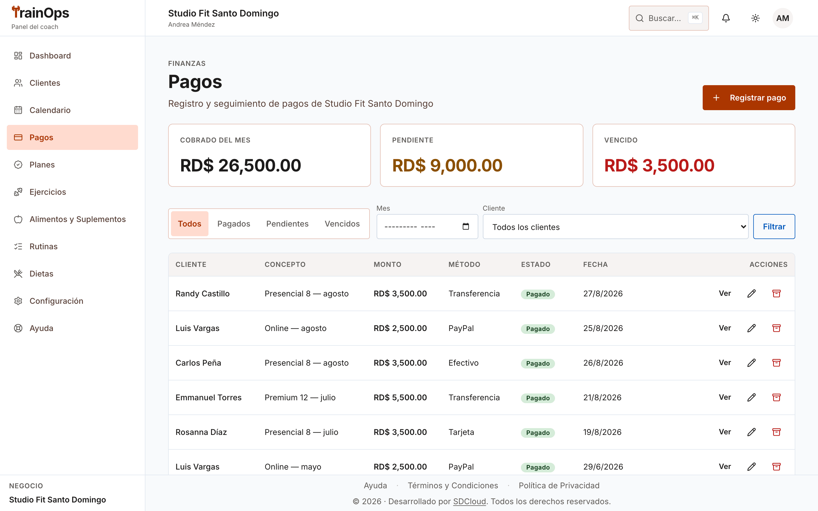The width and height of the screenshot is (818, 511).
Task: Edit Rosanna Díaz's payment
Action: 752,432
